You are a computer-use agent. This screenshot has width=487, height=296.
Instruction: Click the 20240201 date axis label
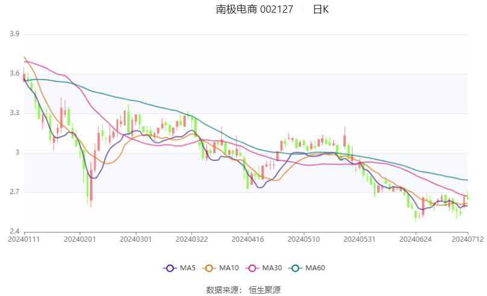(x=80, y=239)
